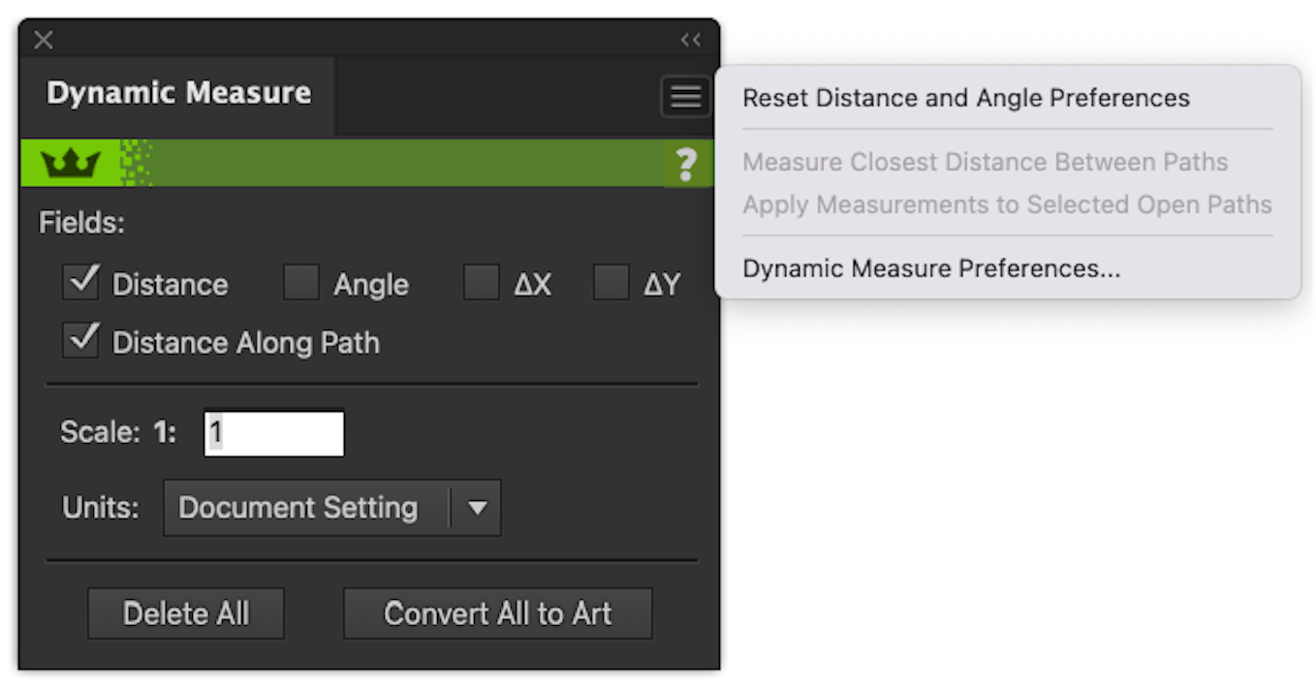Enable the Angle checkbox
This screenshot has width=1316, height=690.
(301, 282)
